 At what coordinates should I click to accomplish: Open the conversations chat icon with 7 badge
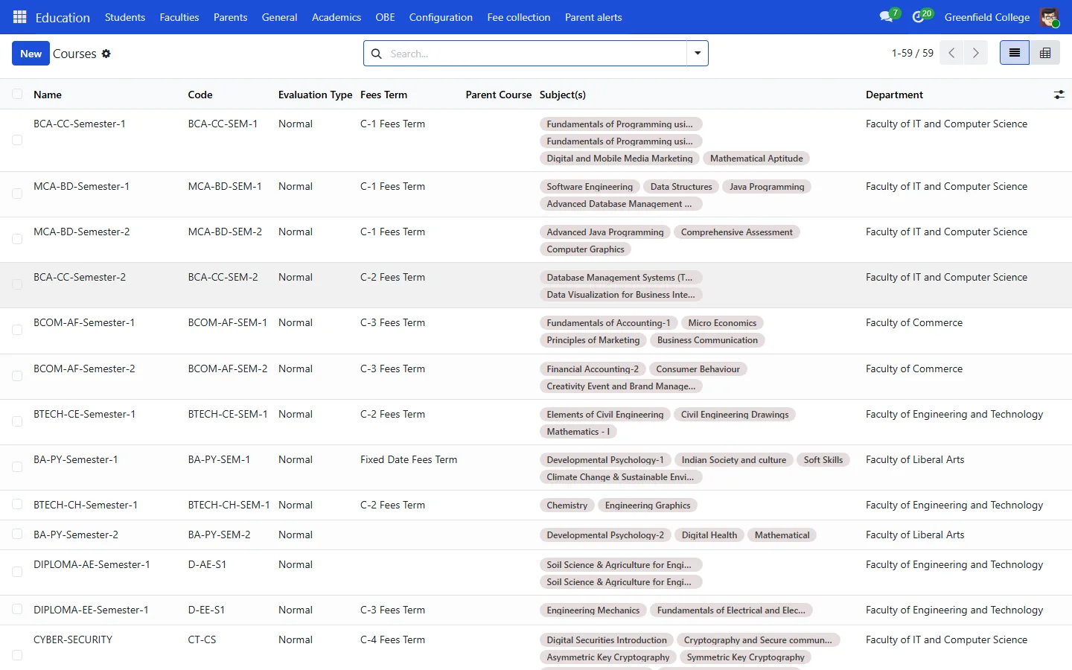(x=887, y=17)
